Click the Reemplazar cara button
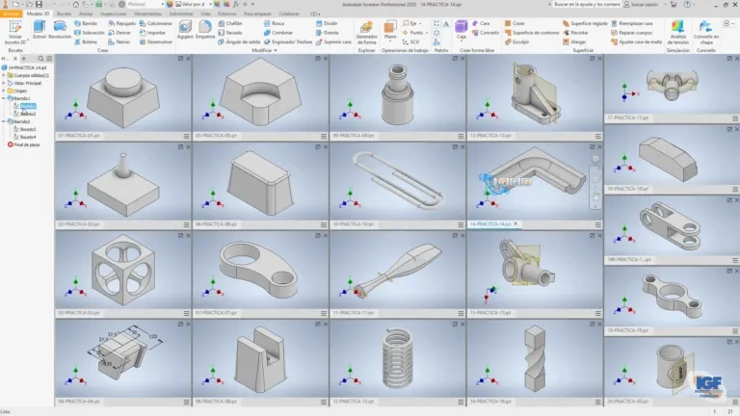This screenshot has width=740, height=416. 632,23
